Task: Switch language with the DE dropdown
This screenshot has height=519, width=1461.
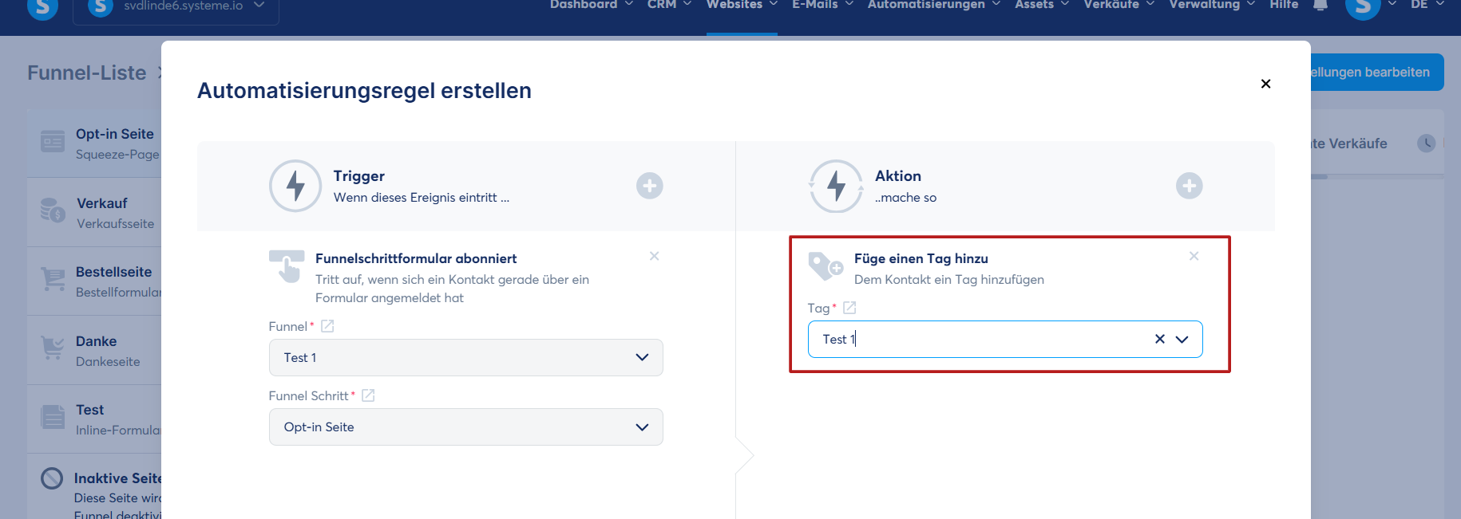Action: click(1427, 5)
